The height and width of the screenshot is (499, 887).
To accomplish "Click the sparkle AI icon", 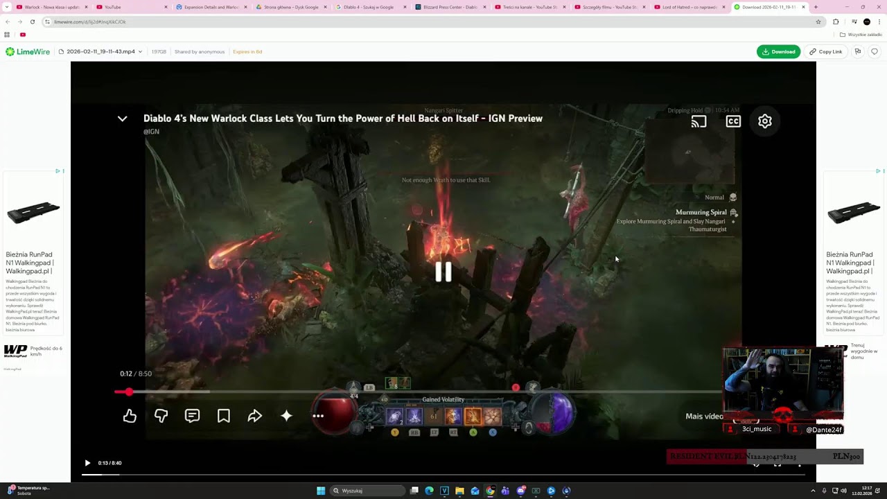I will coord(286,416).
